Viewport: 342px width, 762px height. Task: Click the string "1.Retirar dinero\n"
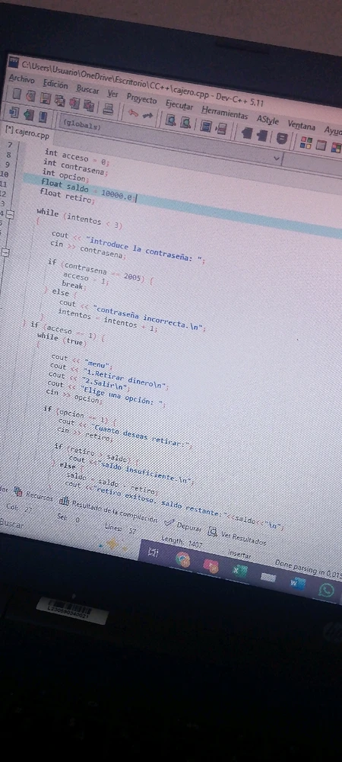point(124,378)
